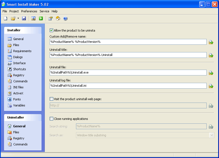Click the New project toolbar icon

[5, 19]
